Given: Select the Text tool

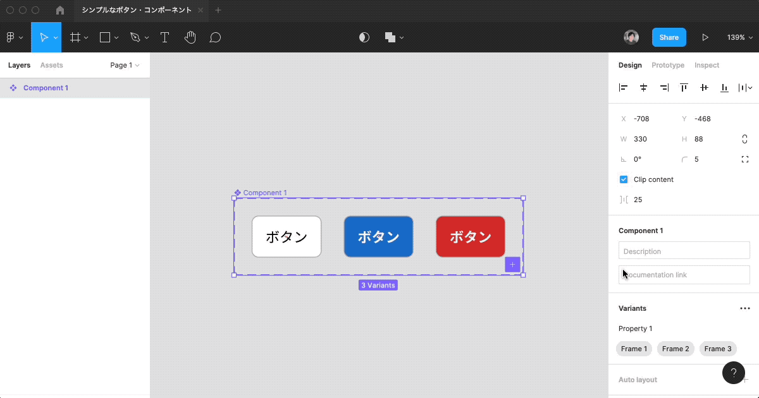Looking at the screenshot, I should tap(164, 37).
